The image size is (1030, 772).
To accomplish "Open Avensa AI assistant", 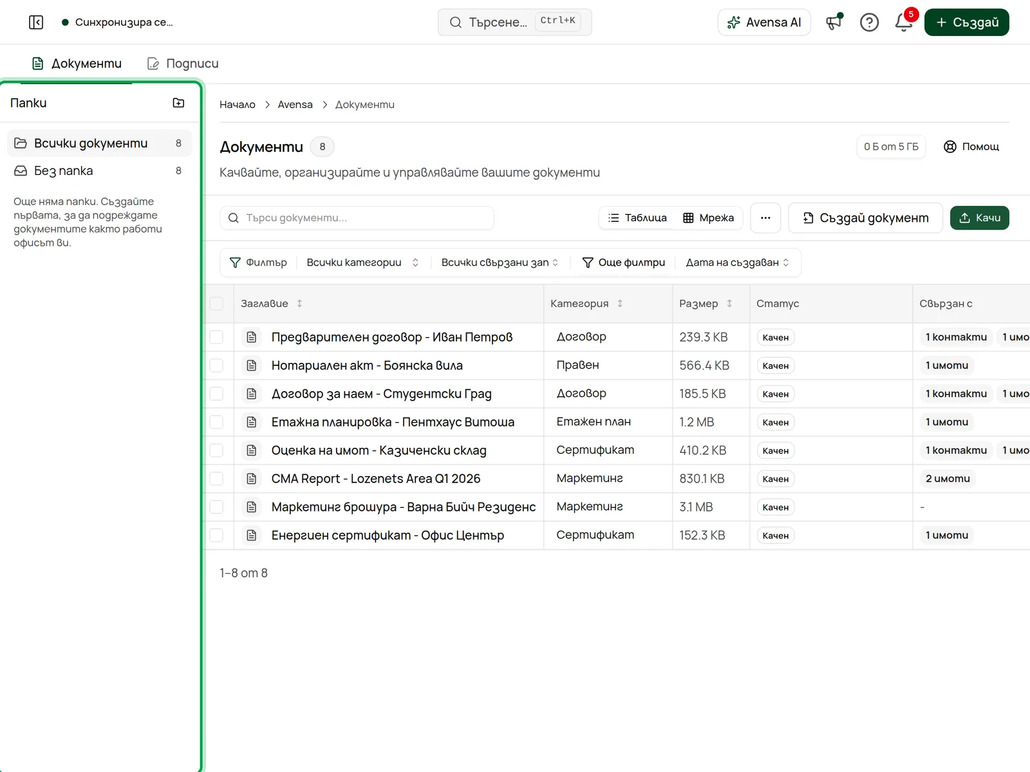I will coord(764,23).
